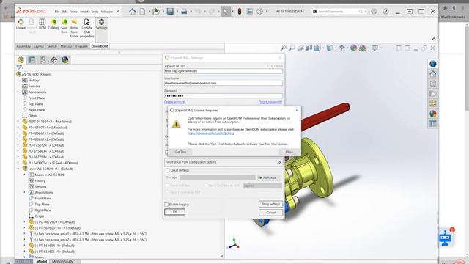Open the openbom.com pricing link
Screen dimensions: 469x264
[x=211, y=133]
